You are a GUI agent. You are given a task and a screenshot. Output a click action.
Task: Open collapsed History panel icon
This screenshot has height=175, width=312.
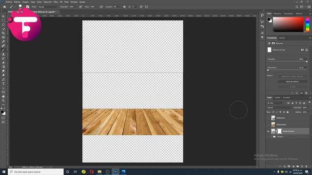coord(262,15)
